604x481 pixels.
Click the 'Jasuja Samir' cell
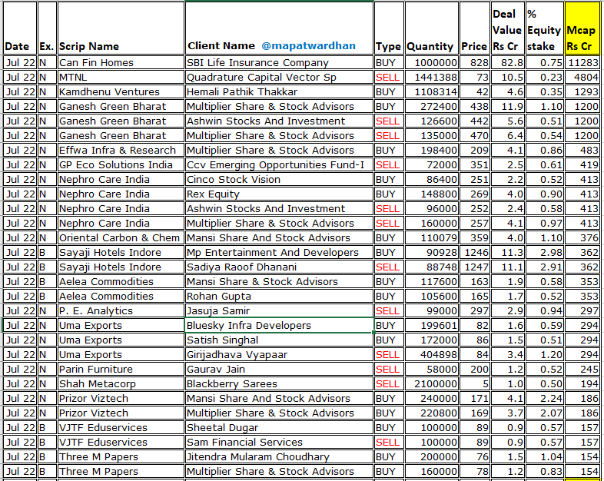[279, 310]
